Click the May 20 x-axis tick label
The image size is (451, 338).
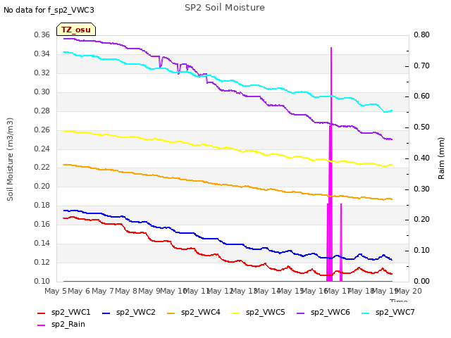pyautogui.click(x=409, y=291)
